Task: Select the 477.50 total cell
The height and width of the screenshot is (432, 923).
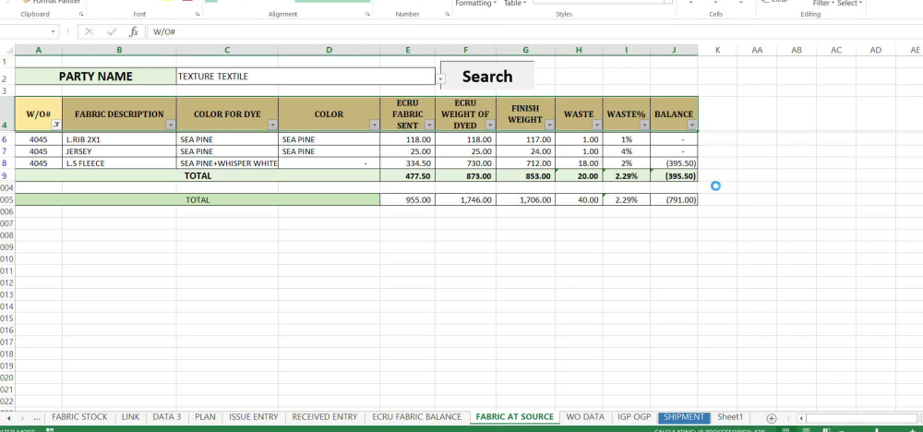Action: coord(407,175)
